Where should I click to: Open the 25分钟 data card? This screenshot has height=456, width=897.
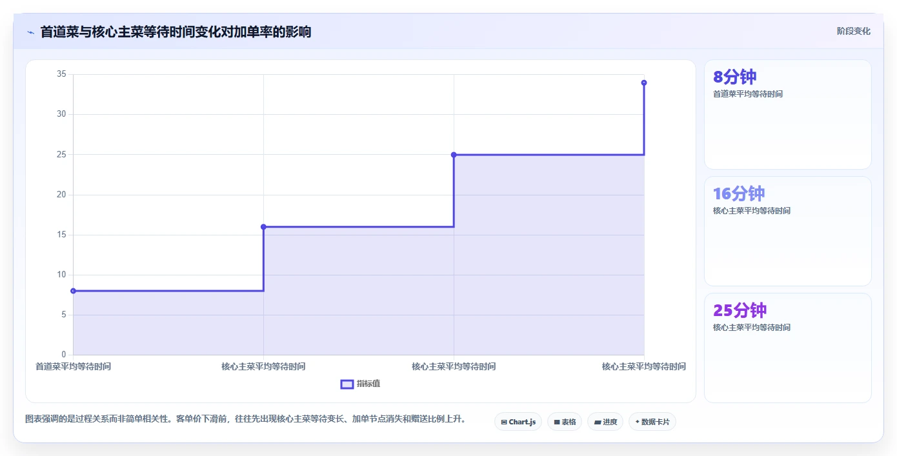pos(787,348)
